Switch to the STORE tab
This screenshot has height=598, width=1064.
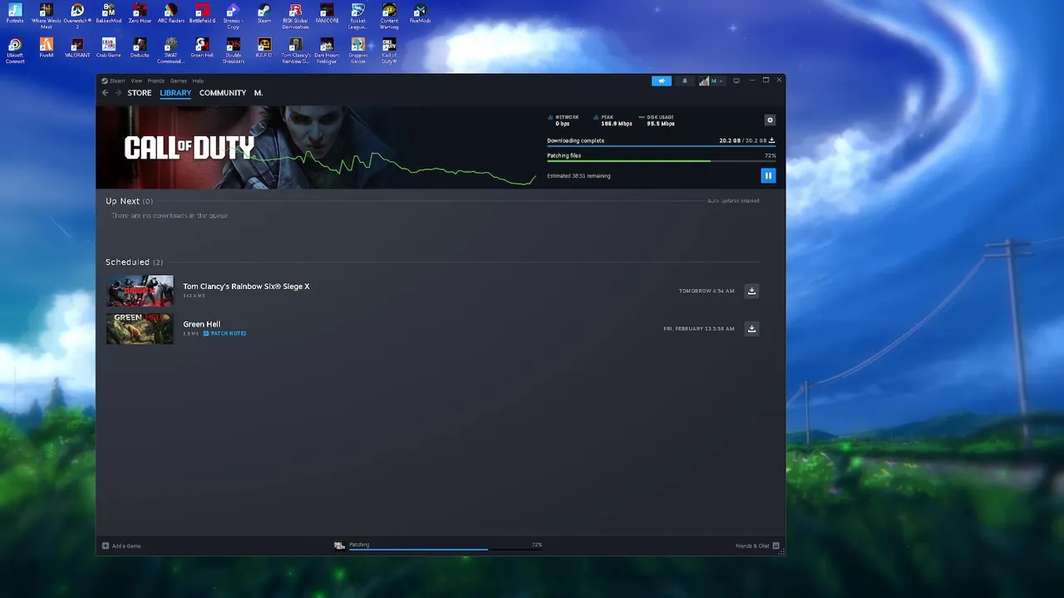140,93
